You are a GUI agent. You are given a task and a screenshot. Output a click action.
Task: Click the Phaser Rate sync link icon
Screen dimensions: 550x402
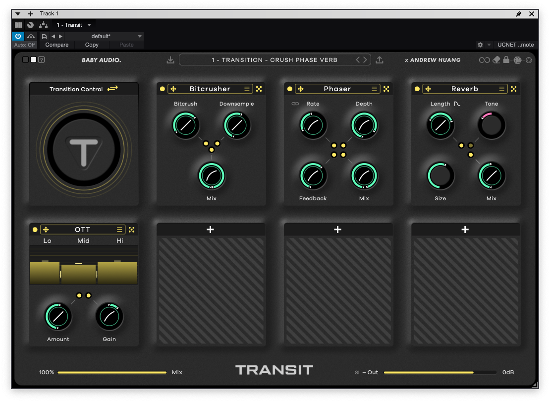[295, 104]
